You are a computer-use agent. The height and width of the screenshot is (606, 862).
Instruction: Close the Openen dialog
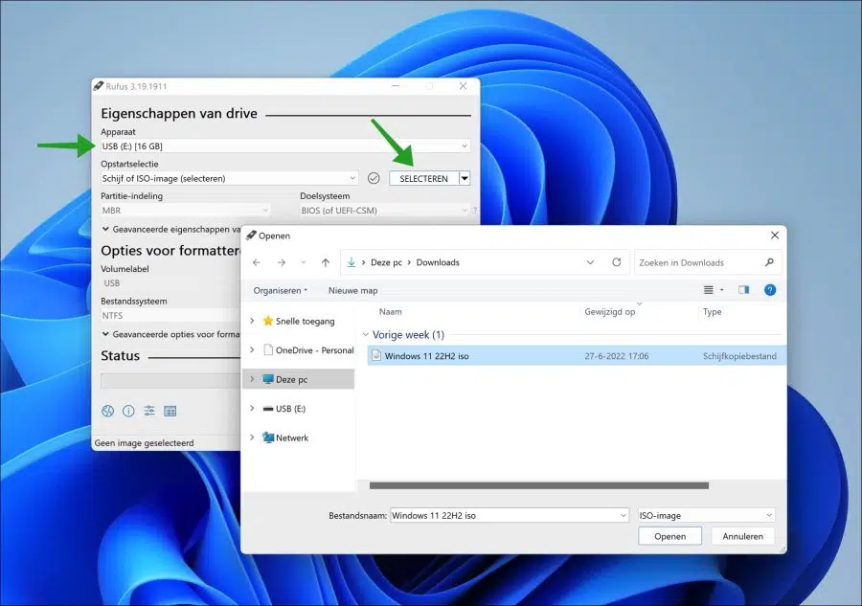(x=775, y=236)
